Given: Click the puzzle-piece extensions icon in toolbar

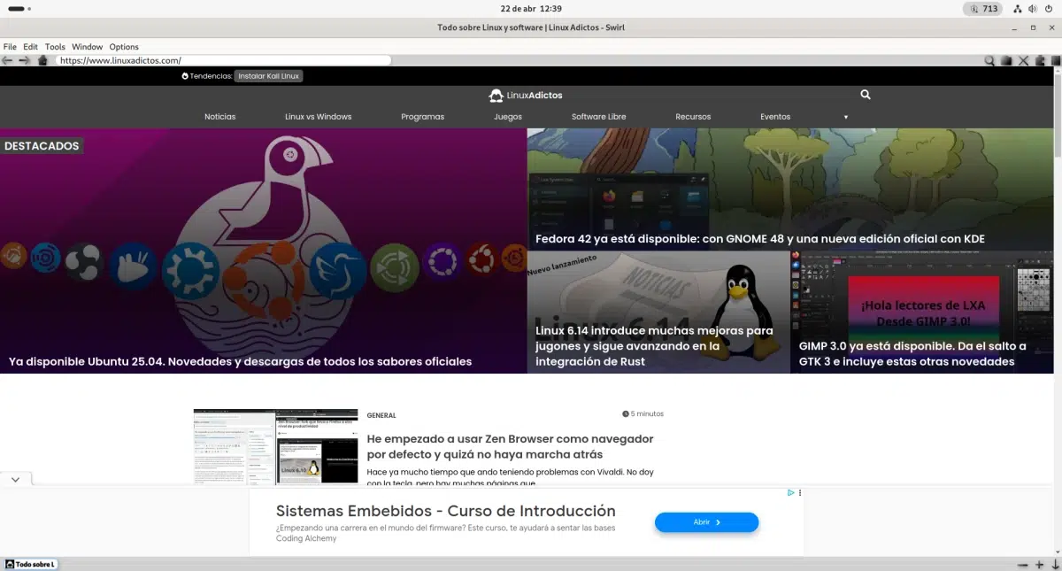Looking at the screenshot, I should tap(1039, 60).
